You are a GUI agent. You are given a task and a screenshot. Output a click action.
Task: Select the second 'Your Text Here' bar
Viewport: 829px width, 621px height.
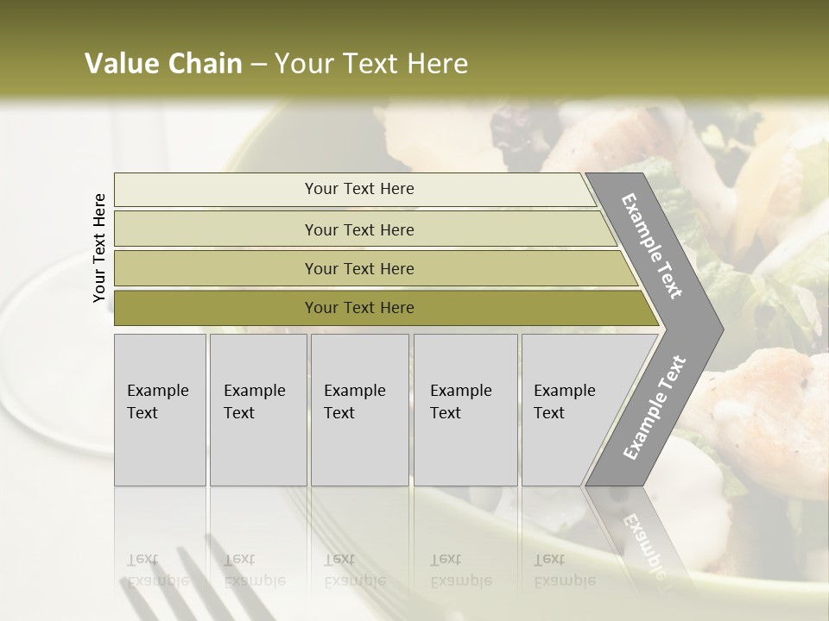[x=364, y=229]
